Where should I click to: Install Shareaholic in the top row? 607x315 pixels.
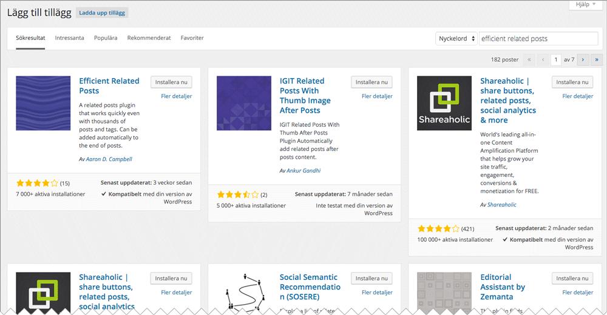[572, 82]
